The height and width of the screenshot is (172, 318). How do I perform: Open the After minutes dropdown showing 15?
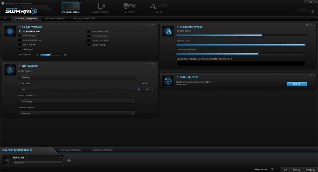click(149, 89)
